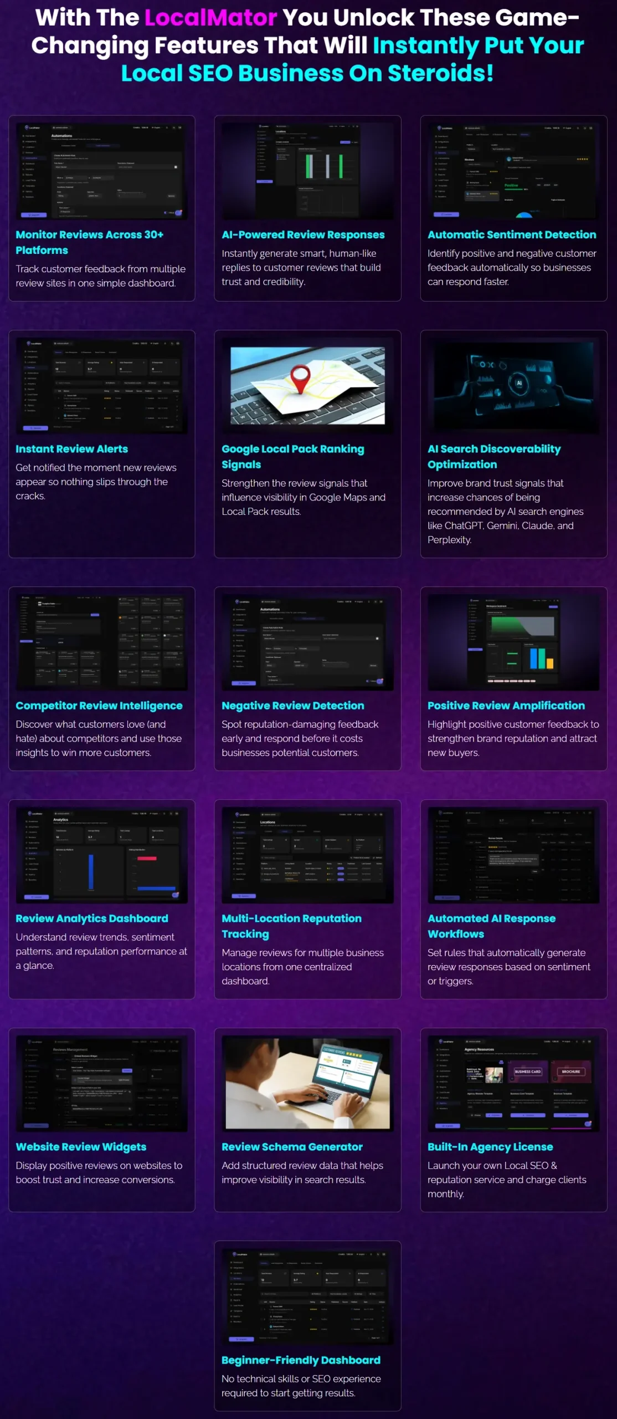617x1419 pixels.
Task: Open the Beginner-Friendly Dashboard screenshot
Action: (307, 1296)
